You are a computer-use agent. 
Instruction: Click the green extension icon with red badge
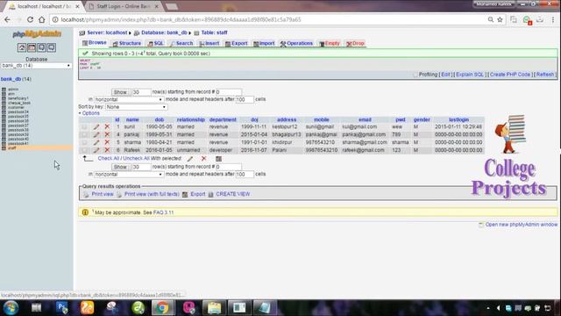click(x=527, y=20)
